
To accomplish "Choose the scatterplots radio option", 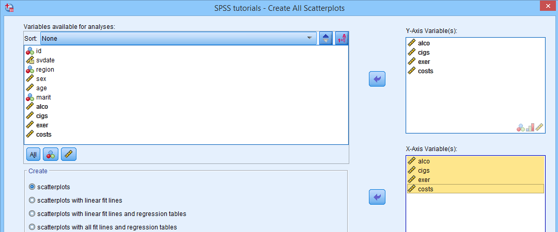I will [49, 187].
